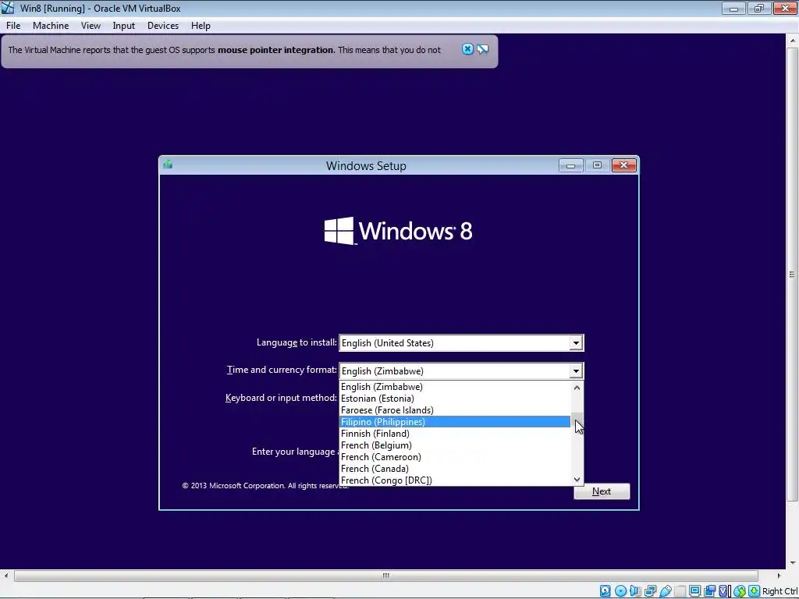The width and height of the screenshot is (799, 599).
Task: Collapse the Time and currency format dropdown
Action: point(576,370)
